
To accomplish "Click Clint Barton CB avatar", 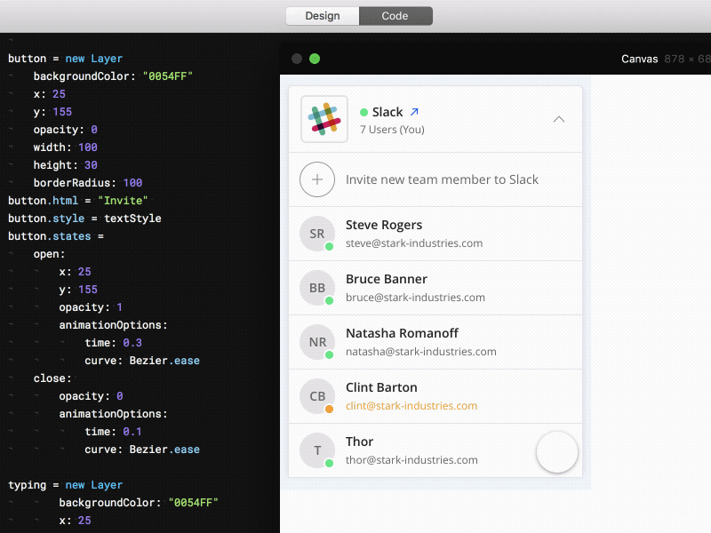I will coord(317,396).
